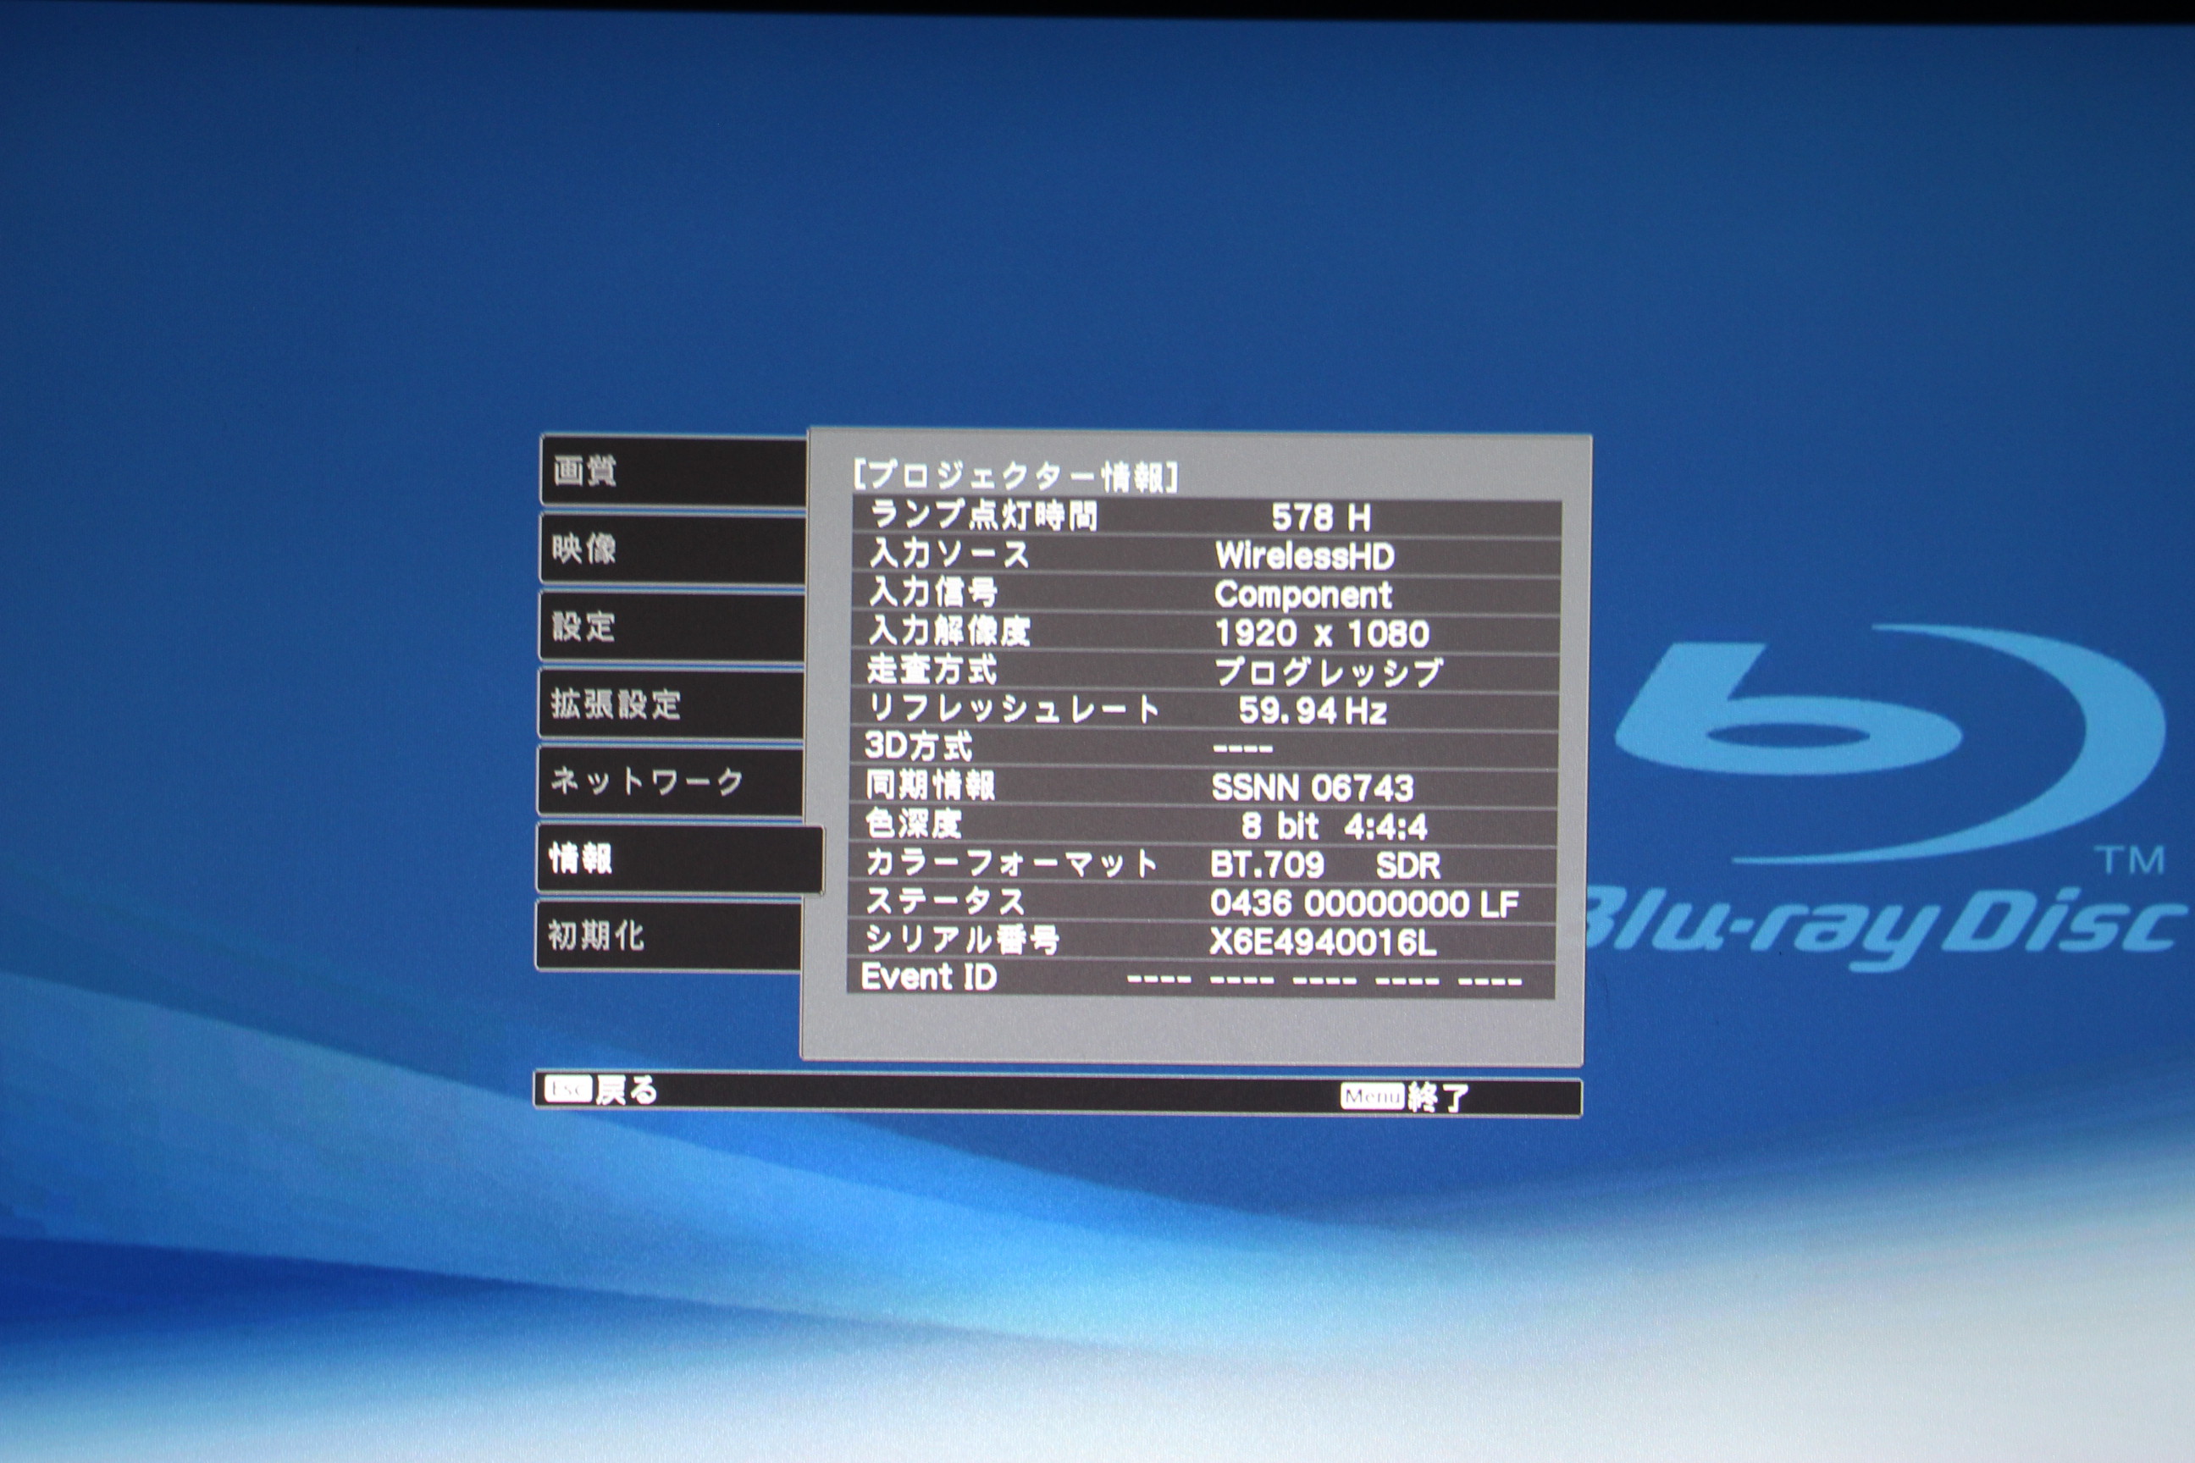Select the ランプ点灯時間 row

[1206, 517]
